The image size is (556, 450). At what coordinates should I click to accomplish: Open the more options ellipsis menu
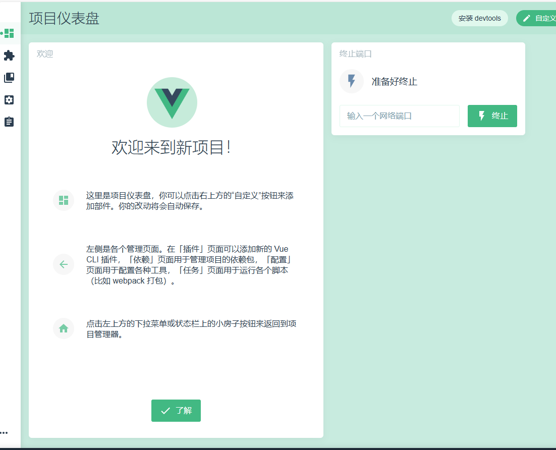pyautogui.click(x=4, y=433)
